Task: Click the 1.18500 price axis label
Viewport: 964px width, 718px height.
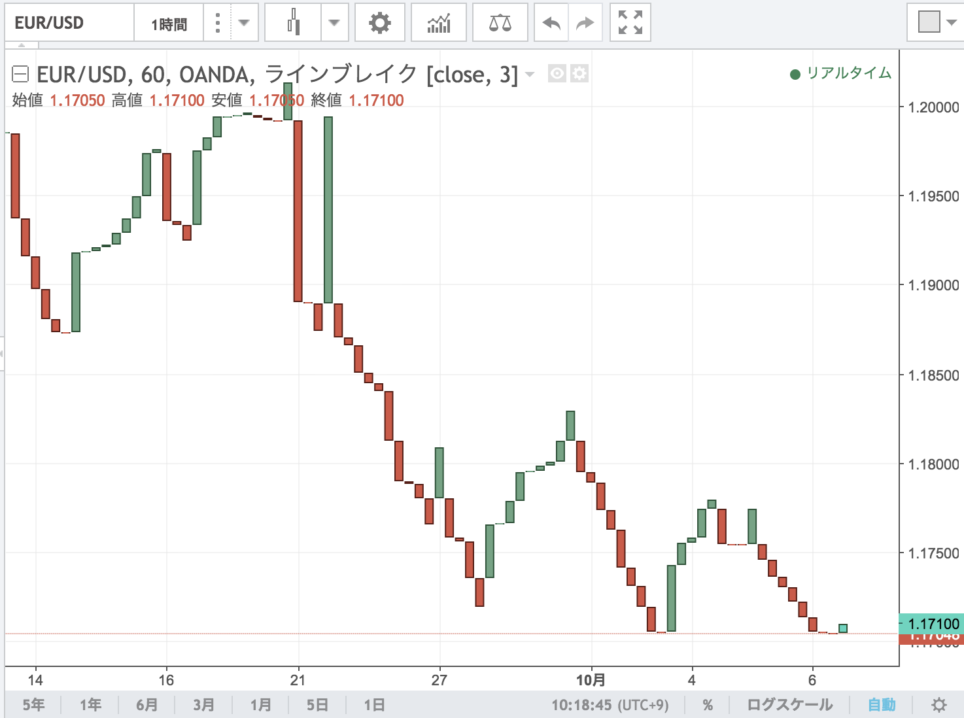Action: pos(934,375)
